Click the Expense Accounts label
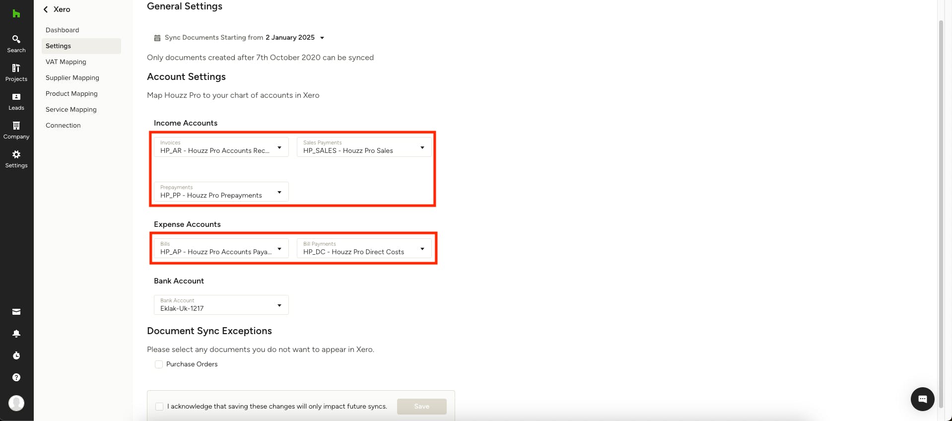This screenshot has height=421, width=952. point(187,224)
